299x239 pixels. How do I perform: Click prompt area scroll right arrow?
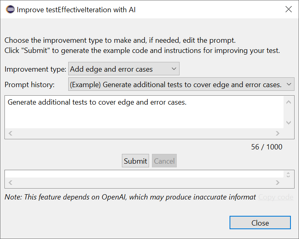click(x=277, y=133)
